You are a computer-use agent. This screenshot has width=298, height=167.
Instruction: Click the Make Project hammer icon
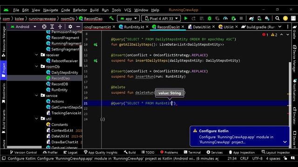[x=111, y=19]
